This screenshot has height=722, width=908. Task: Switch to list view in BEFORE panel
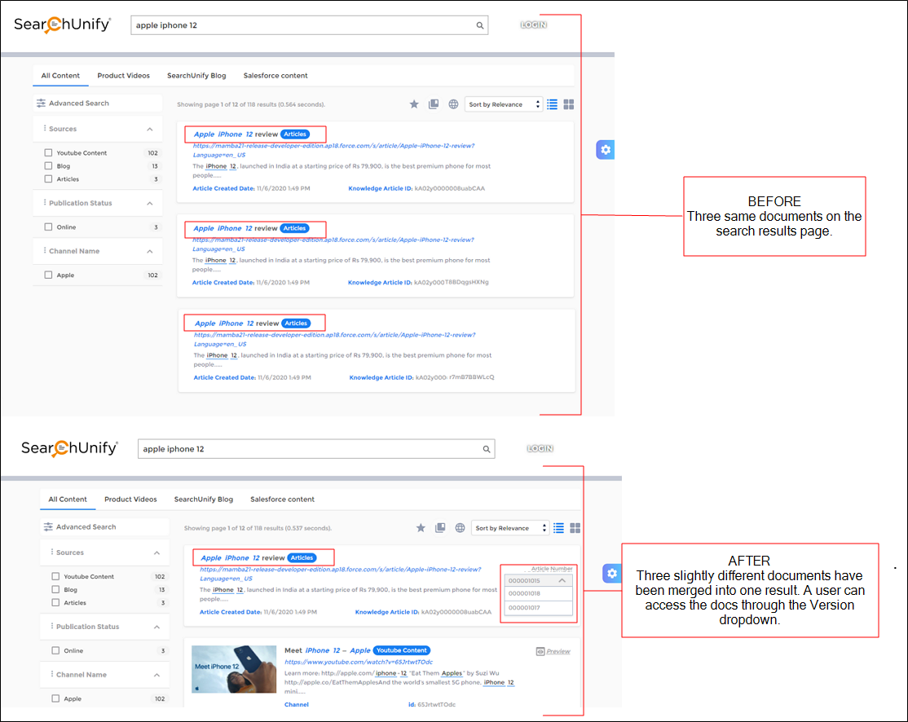point(553,104)
